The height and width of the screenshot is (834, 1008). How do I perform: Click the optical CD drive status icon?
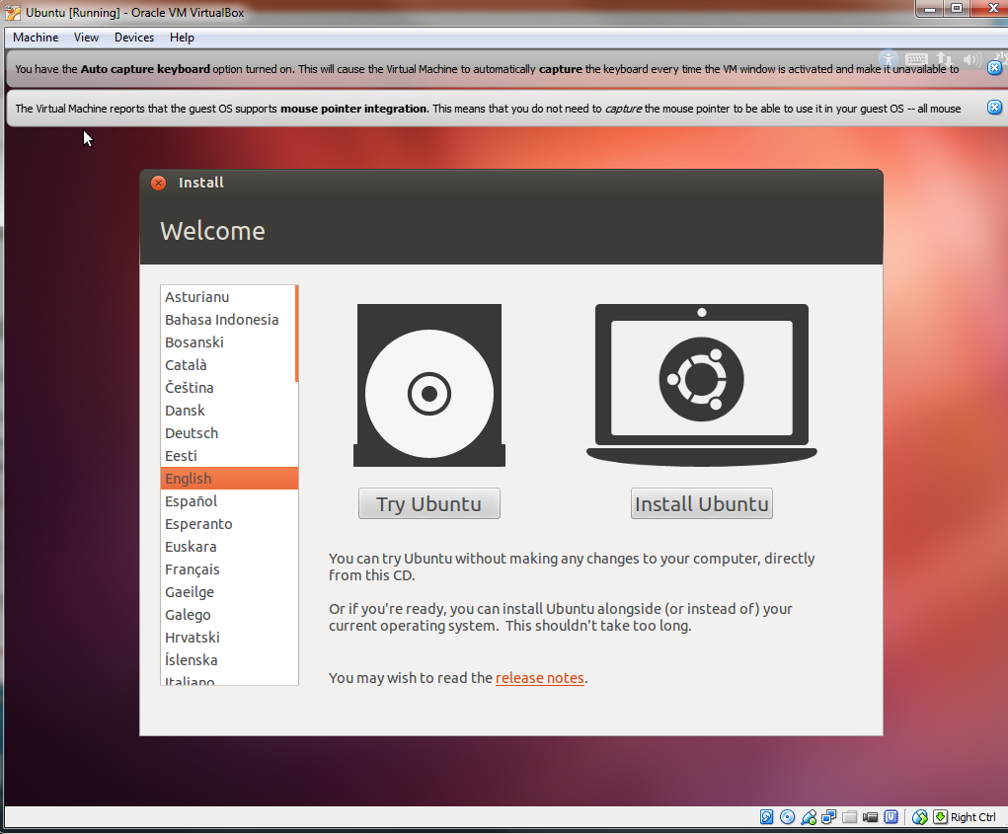tap(787, 816)
